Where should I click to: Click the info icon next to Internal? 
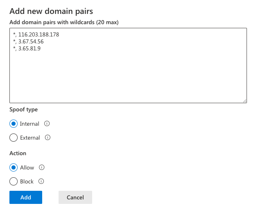point(47,124)
